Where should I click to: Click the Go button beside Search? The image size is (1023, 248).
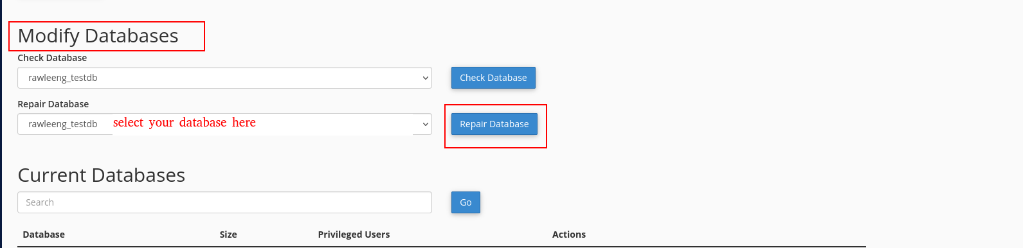(x=466, y=202)
